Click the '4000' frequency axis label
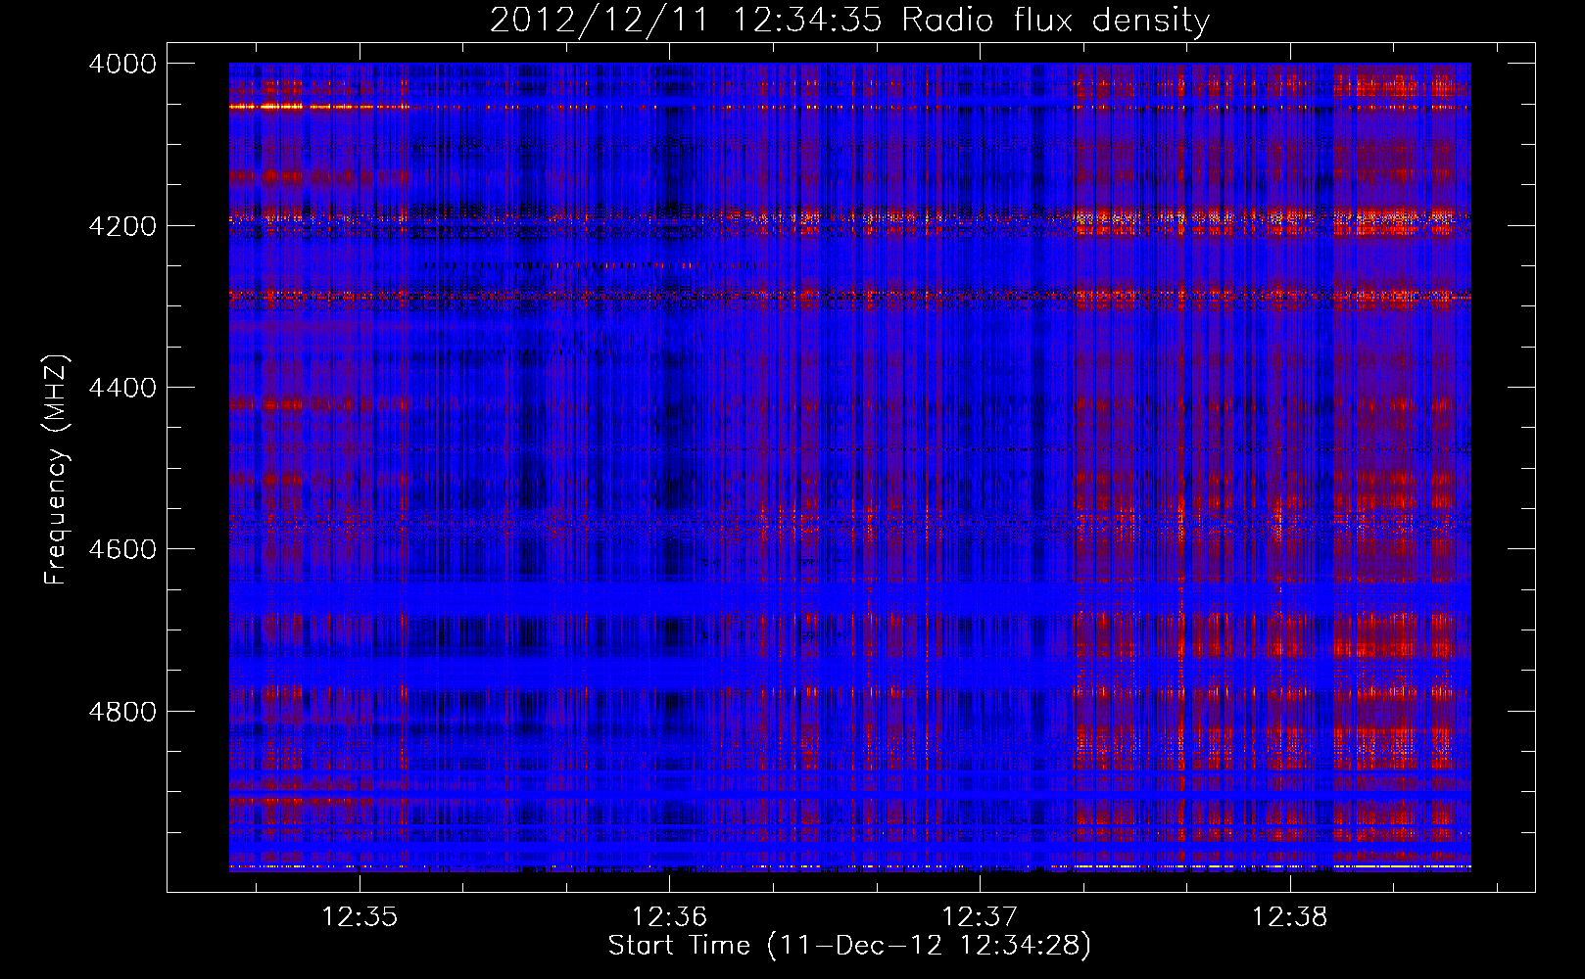1585x979 pixels. click(122, 64)
